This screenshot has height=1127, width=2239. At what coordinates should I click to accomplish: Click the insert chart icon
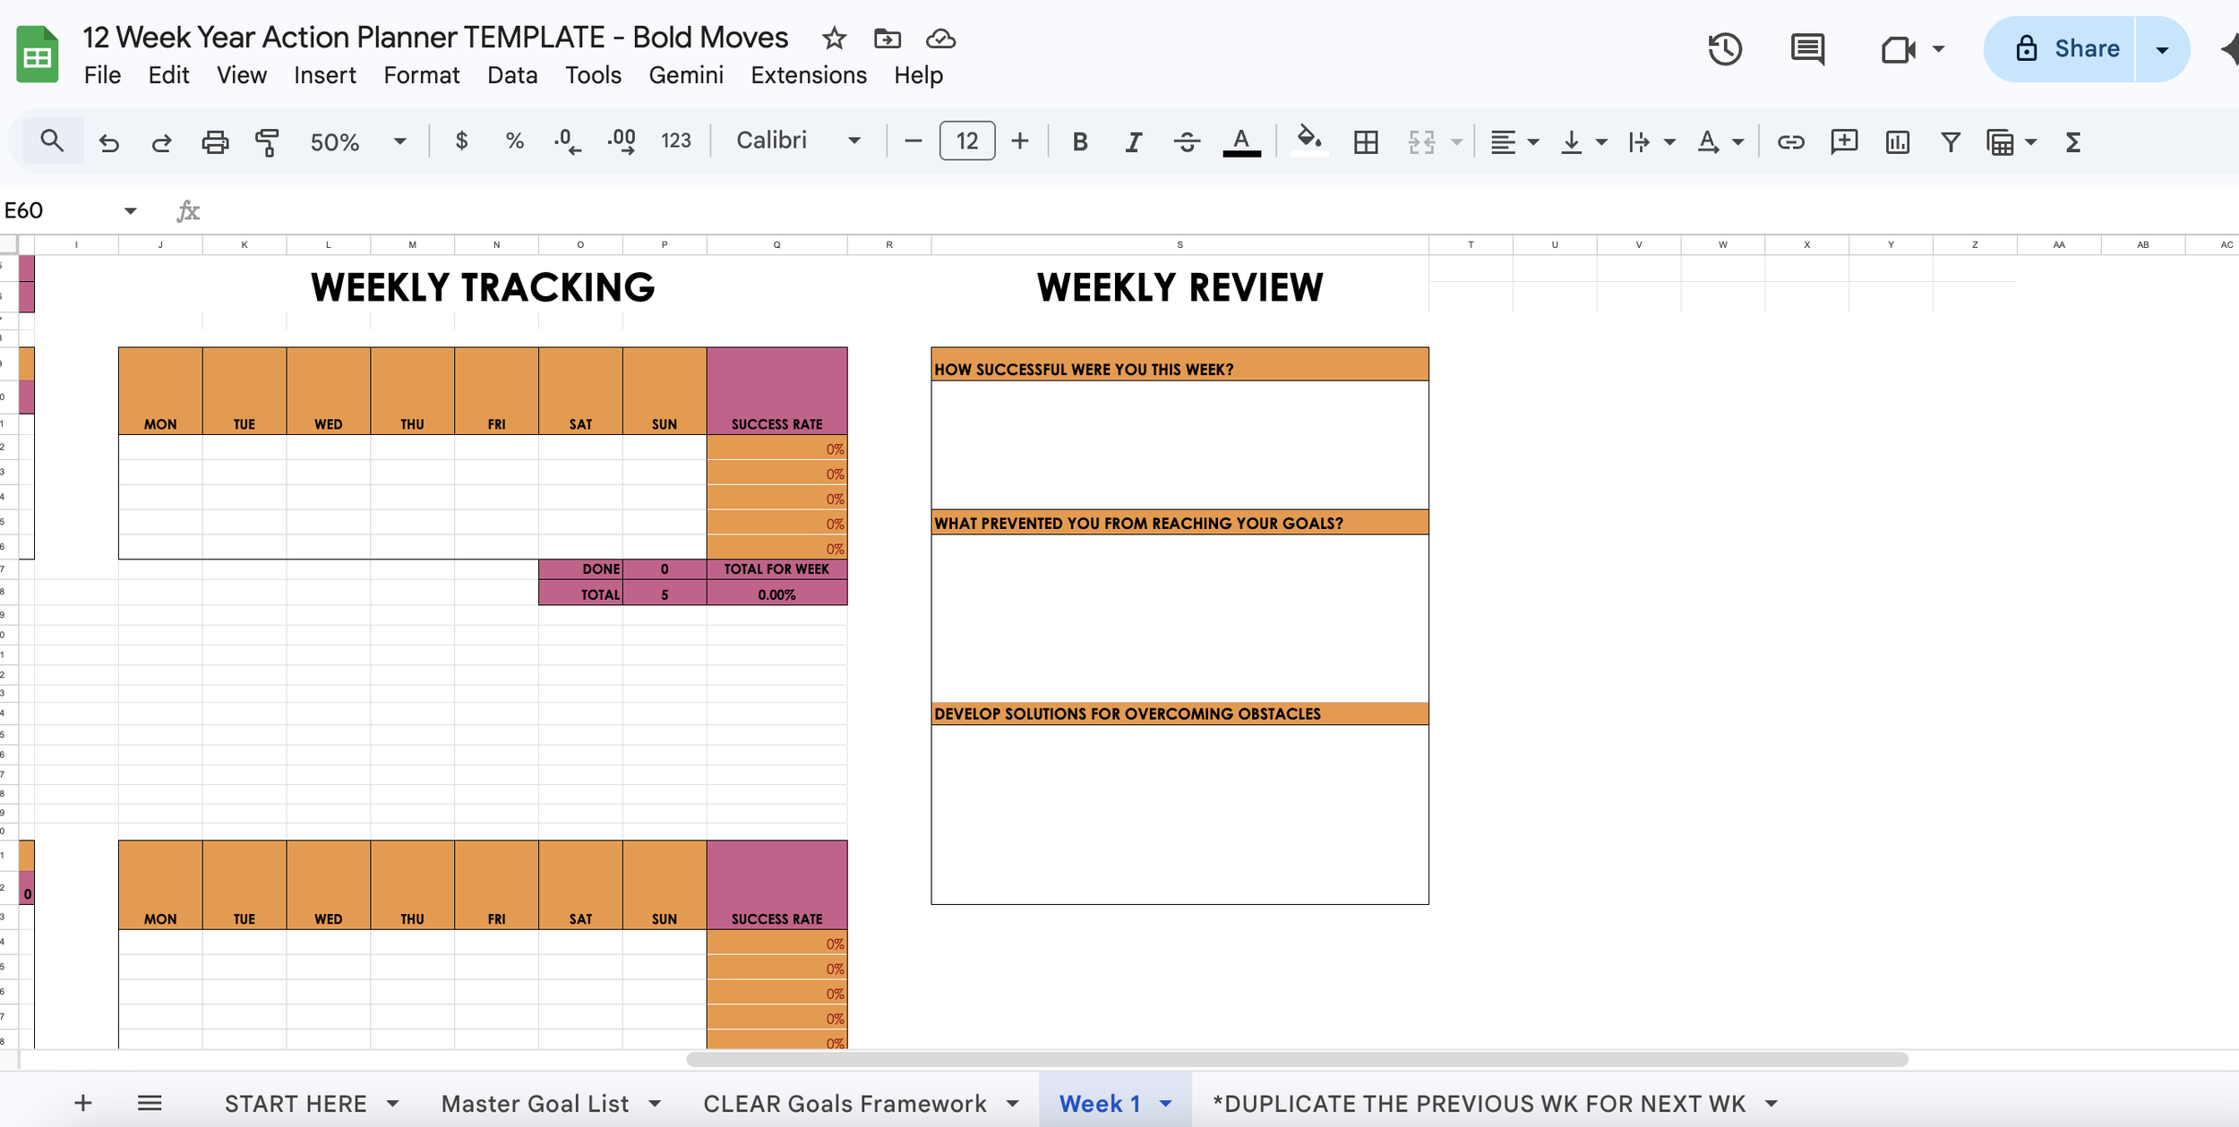pos(1897,141)
